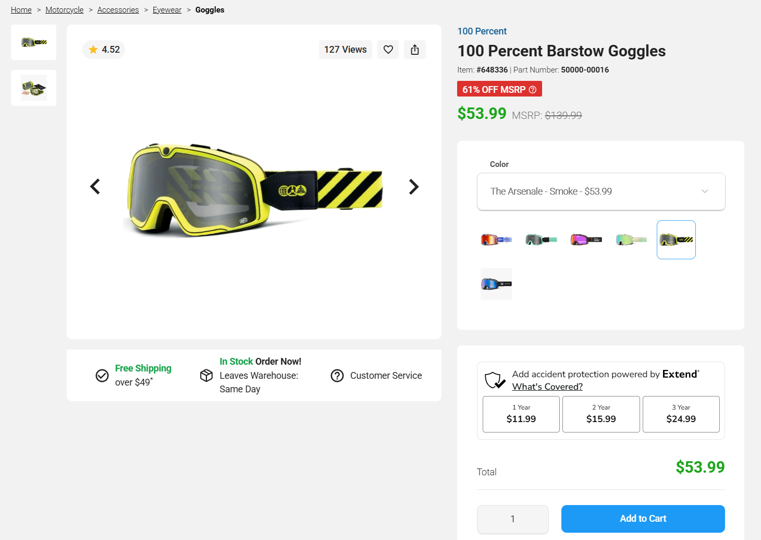Show previous product image with left arrow
The width and height of the screenshot is (761, 540).
[95, 186]
